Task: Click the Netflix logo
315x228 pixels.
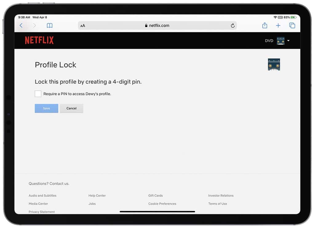Action: 39,40
